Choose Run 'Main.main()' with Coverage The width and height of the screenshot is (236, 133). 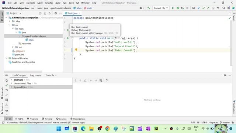[x=95, y=33]
